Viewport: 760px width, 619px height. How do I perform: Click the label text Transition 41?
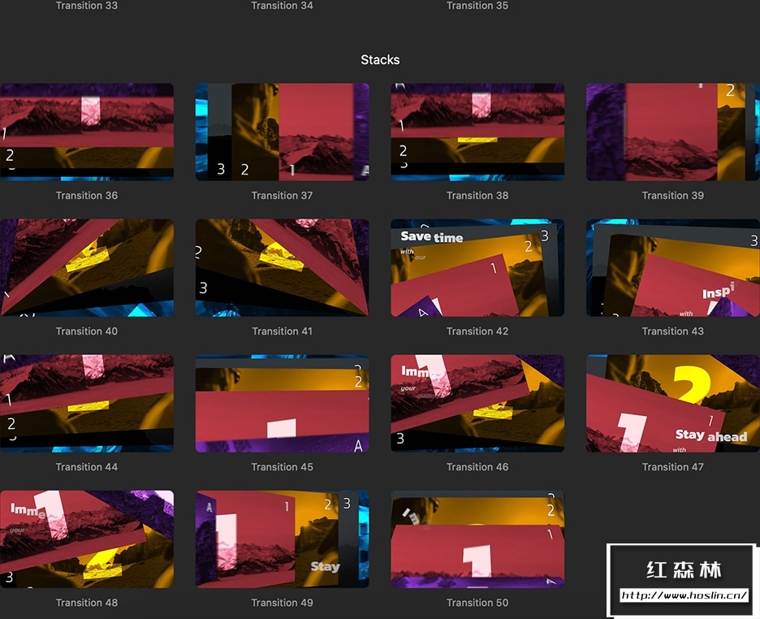(x=282, y=331)
